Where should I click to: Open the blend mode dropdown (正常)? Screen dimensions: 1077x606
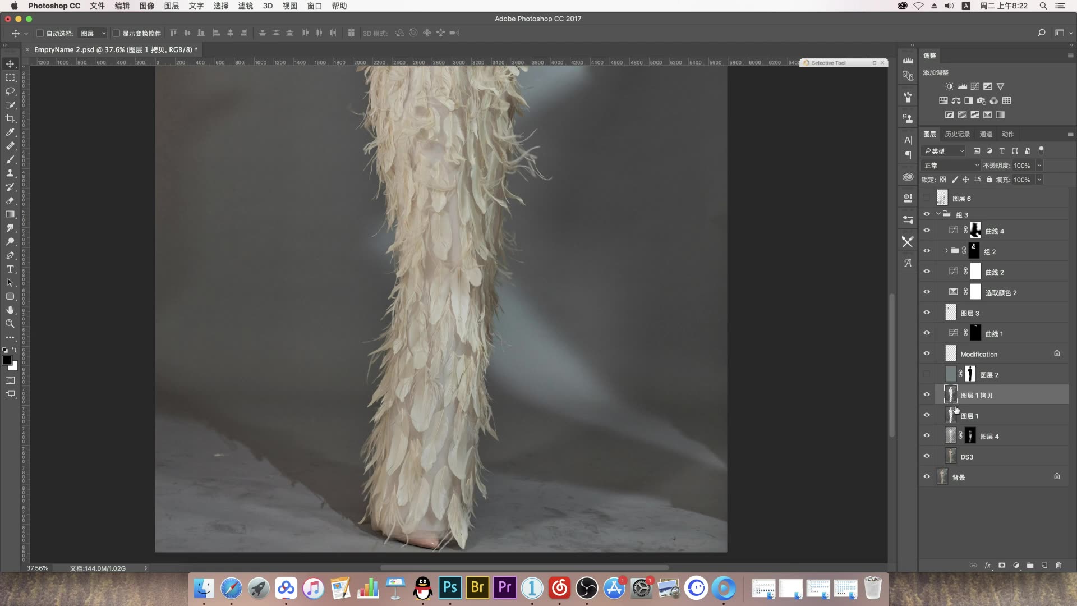tap(951, 166)
